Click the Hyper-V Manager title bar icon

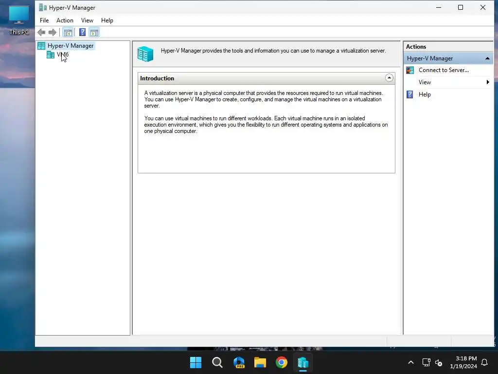coord(43,7)
